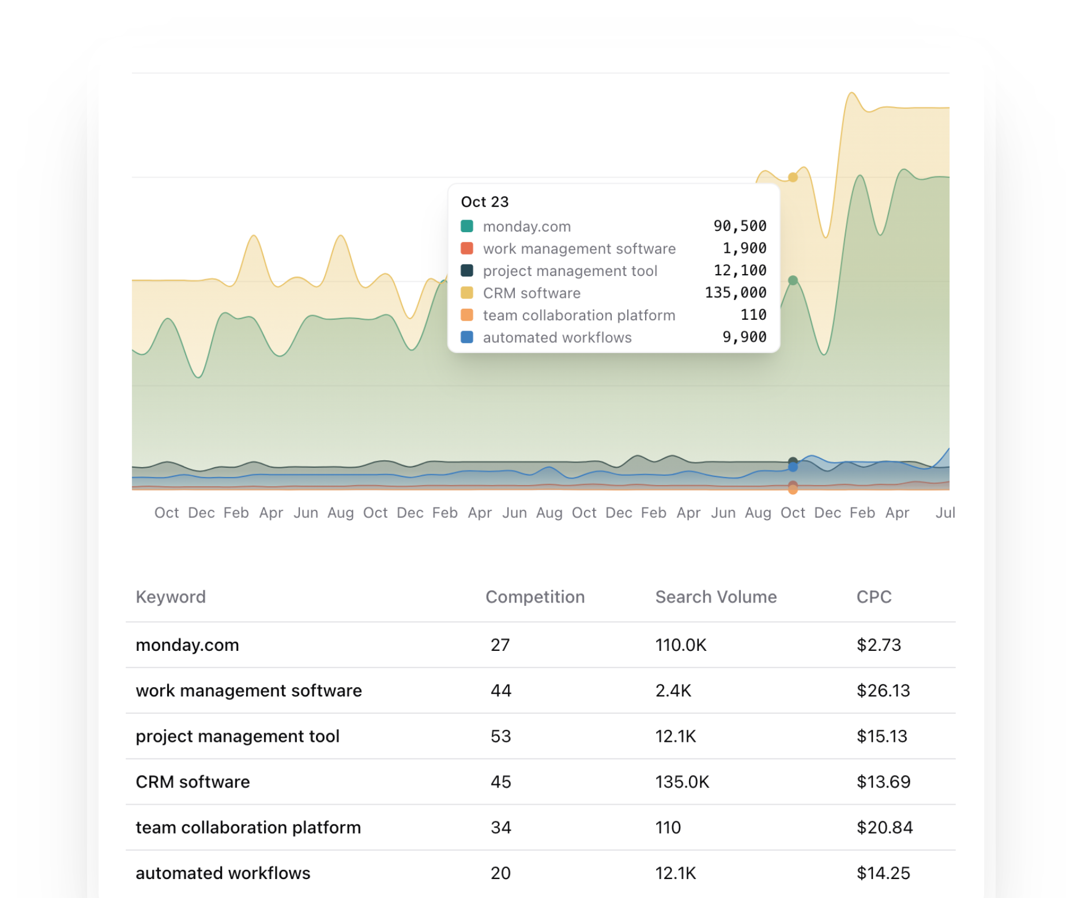
Task: Click the $20.84 CPC value
Action: [884, 827]
